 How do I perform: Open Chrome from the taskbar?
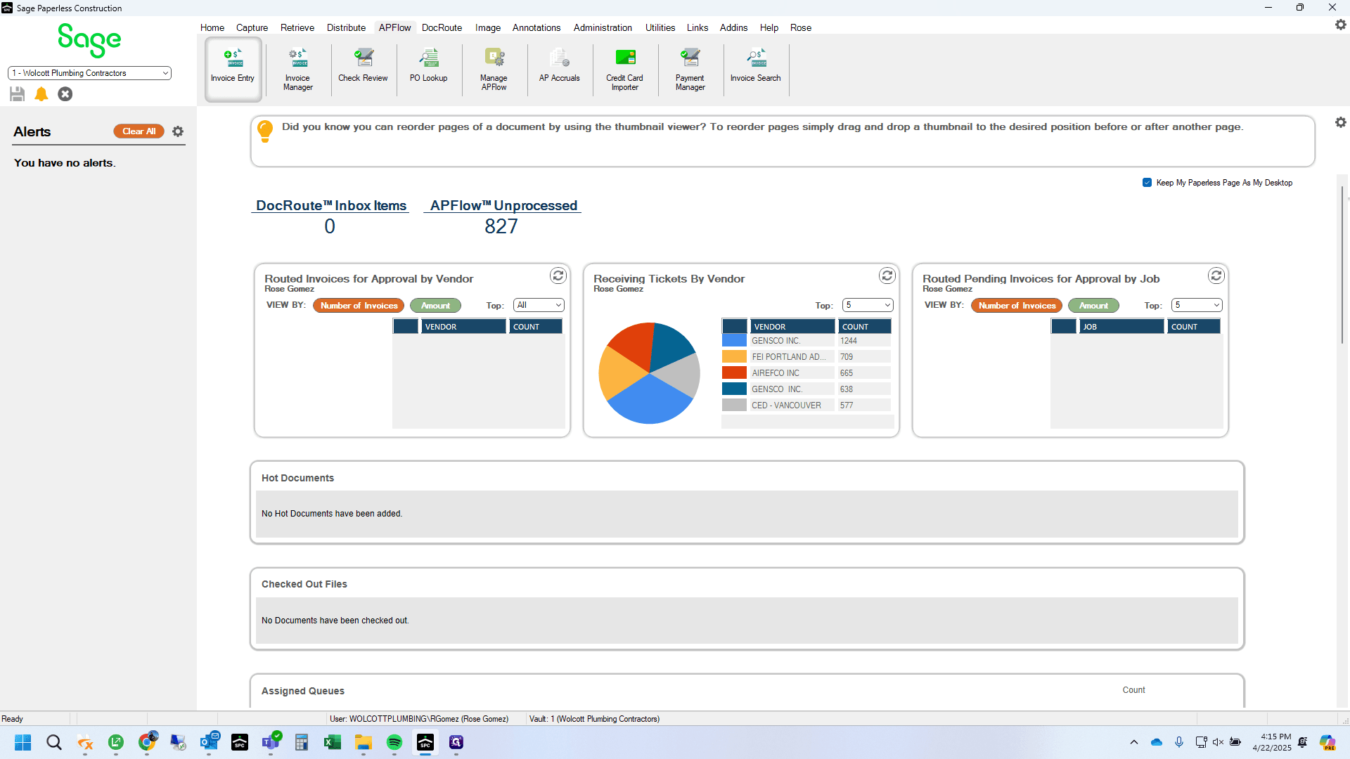[x=147, y=742]
